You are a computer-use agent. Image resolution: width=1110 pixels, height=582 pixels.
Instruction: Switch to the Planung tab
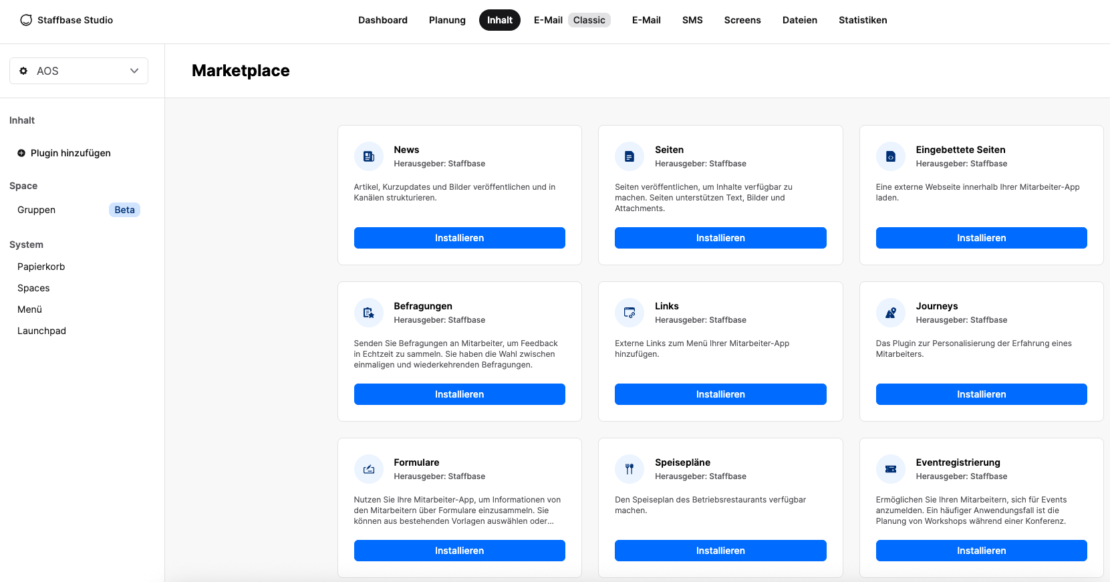coord(447,20)
